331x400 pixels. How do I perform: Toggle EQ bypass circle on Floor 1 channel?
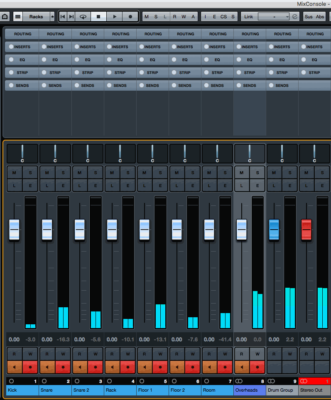click(x=142, y=59)
